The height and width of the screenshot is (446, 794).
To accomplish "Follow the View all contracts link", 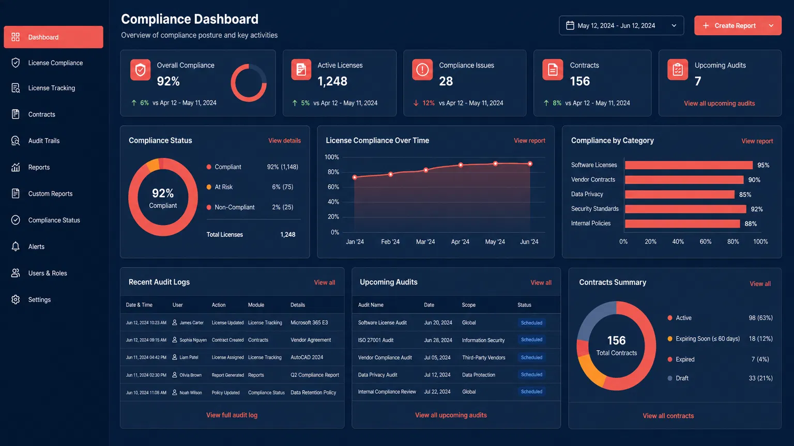I will [668, 416].
